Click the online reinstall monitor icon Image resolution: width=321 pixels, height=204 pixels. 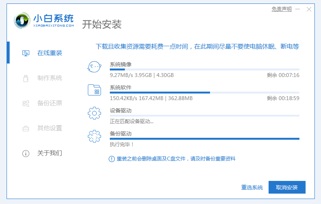[x=26, y=53]
